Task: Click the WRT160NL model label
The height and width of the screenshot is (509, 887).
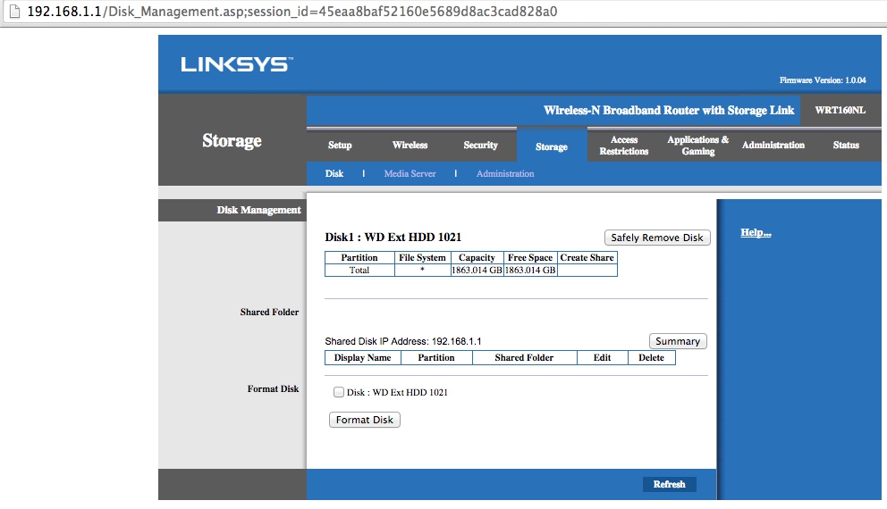Action: [840, 110]
